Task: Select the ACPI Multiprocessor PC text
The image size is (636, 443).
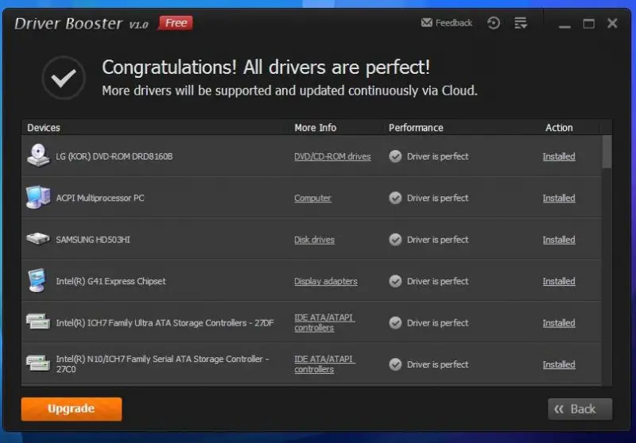Action: coord(100,198)
